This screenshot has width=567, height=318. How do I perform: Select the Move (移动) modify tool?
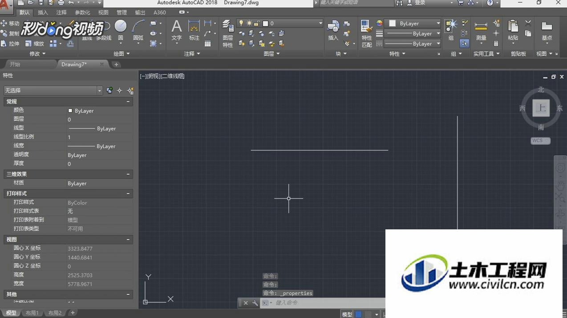pos(10,23)
